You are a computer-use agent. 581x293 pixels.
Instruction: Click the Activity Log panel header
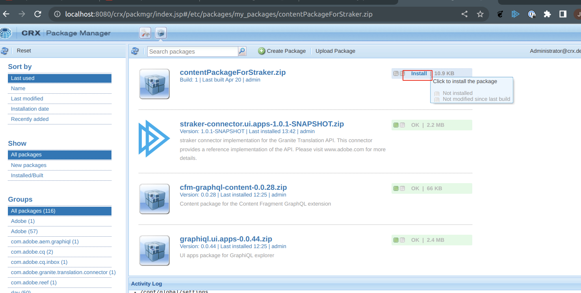[x=355, y=284]
